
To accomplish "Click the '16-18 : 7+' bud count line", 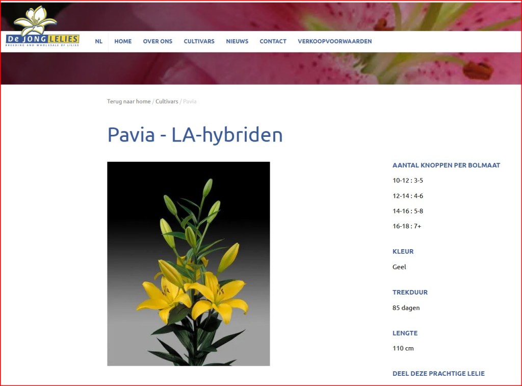I will click(x=407, y=226).
